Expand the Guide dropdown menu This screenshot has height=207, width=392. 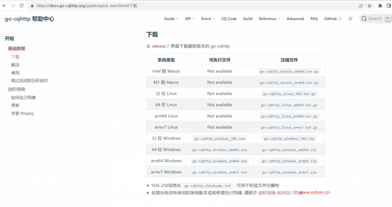171,19
